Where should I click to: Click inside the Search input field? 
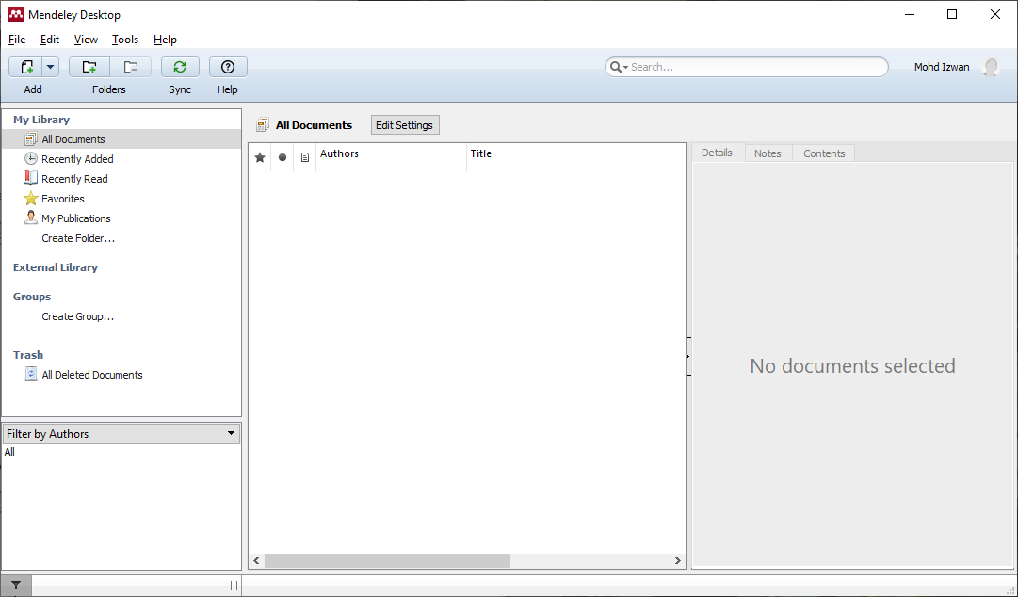pos(753,67)
